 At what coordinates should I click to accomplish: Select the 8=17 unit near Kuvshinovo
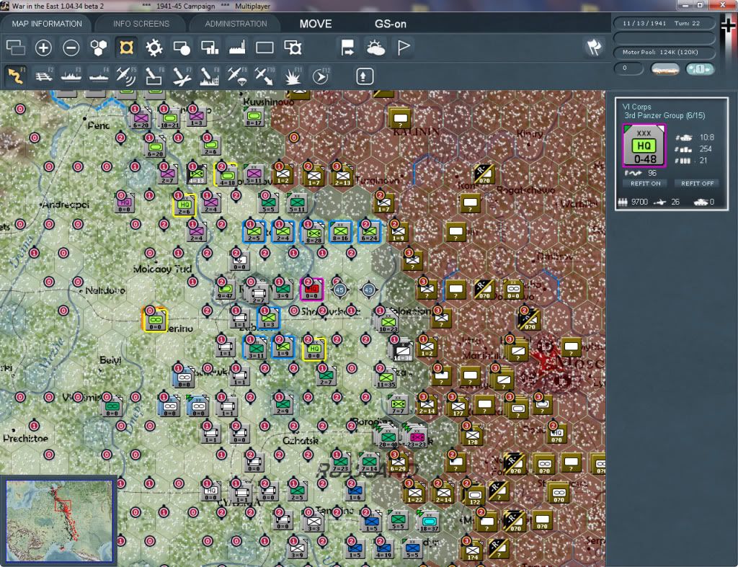pos(254,116)
